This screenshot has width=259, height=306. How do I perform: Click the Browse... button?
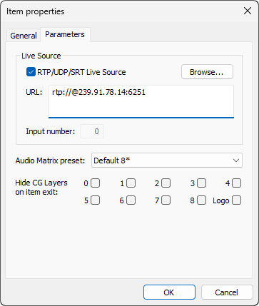click(x=207, y=72)
